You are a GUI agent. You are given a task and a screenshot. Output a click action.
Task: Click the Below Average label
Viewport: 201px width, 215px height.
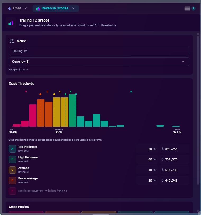(x=28, y=179)
